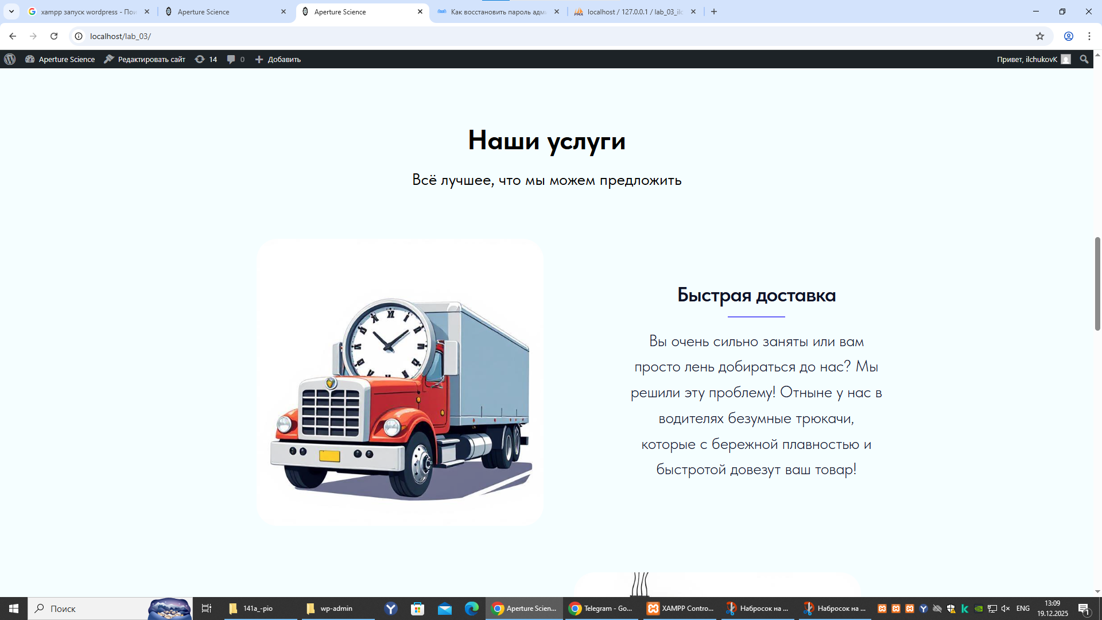Screen dimensions: 1102x620
Task: Open the Chrome profile icon
Action: coord(1068,36)
